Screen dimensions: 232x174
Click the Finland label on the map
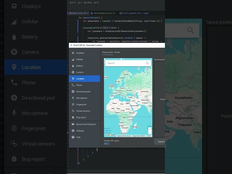coord(126,74)
